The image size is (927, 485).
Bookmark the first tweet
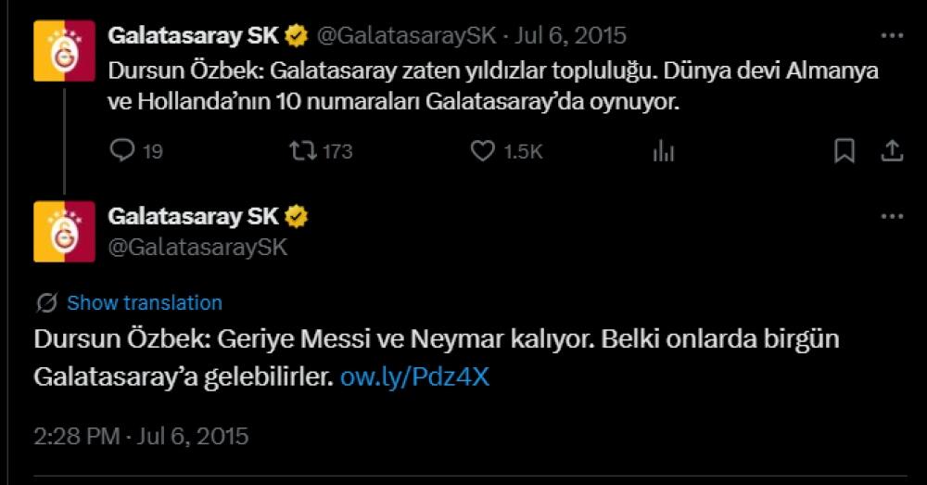click(844, 150)
